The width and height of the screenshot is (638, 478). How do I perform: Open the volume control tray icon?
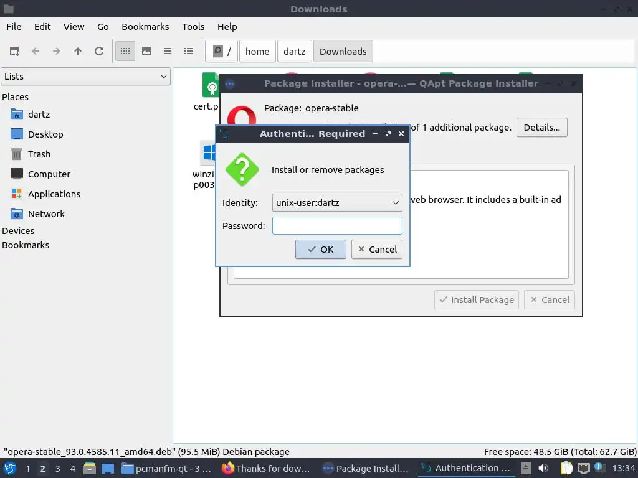click(x=543, y=468)
